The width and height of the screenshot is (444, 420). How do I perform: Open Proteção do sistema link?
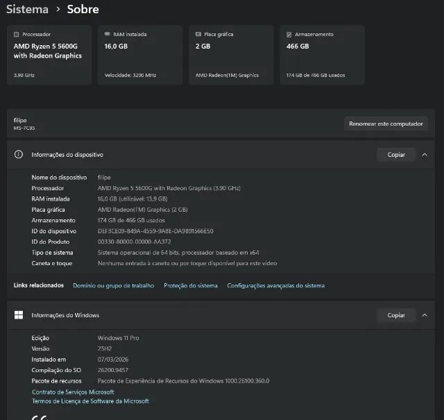(191, 285)
